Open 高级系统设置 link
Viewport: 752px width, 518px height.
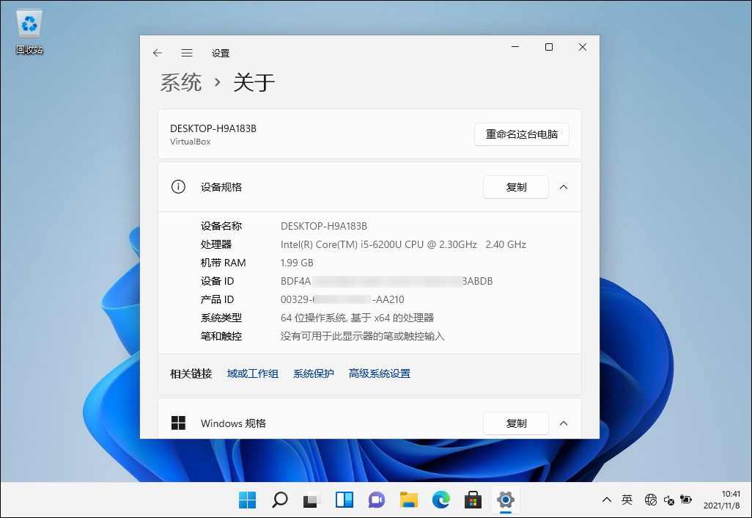380,373
